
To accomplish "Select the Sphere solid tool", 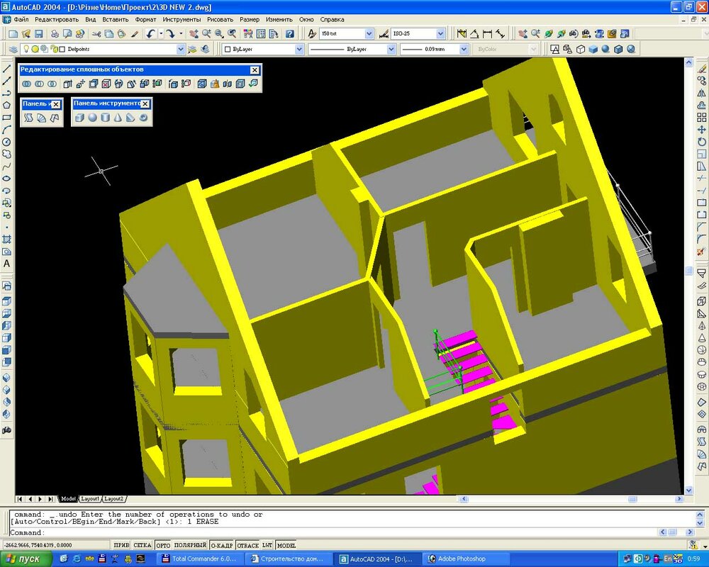I will pos(92,118).
